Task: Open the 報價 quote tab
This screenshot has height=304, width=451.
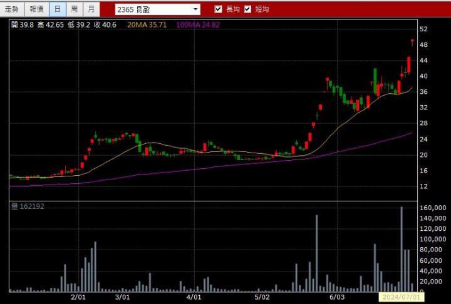Action: (36, 9)
